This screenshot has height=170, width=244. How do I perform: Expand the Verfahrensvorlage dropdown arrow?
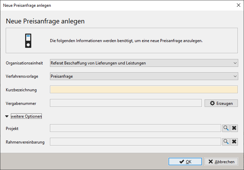coord(235,76)
